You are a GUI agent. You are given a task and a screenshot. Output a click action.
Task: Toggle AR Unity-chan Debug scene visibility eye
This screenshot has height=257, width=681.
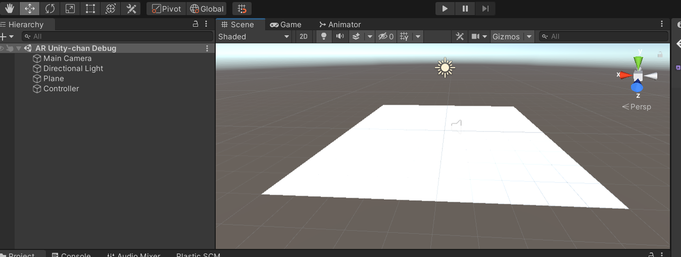3,48
